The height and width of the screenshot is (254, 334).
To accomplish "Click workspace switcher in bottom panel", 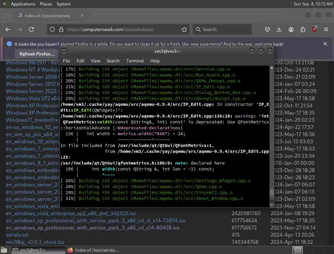I will (x=297, y=250).
